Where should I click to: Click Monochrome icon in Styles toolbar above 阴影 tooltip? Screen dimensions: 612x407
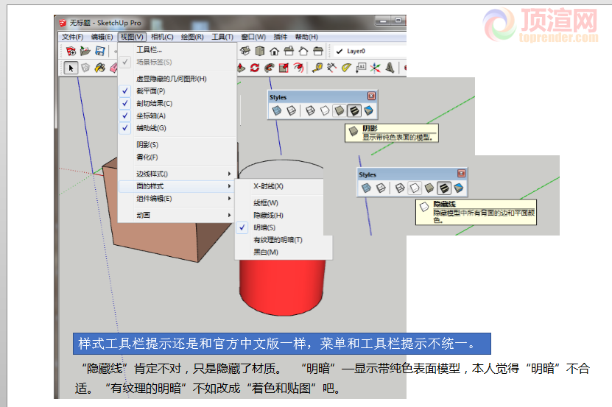tap(368, 111)
